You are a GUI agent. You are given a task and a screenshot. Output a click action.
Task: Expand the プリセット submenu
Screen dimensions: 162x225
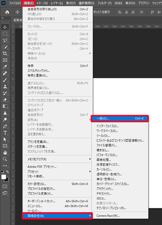[58, 171]
